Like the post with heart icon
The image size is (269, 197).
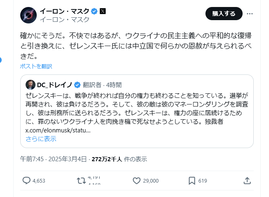[x=137, y=181]
